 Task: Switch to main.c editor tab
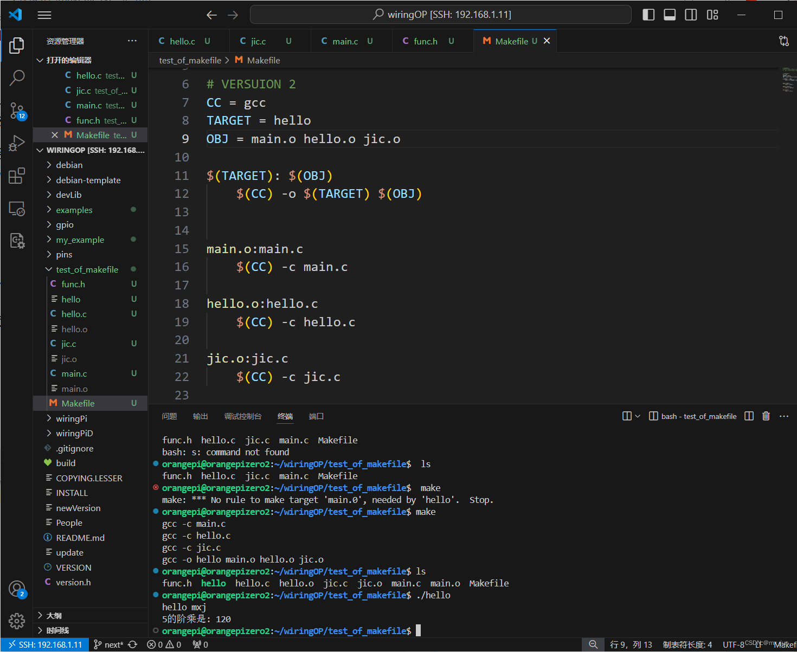coord(351,41)
